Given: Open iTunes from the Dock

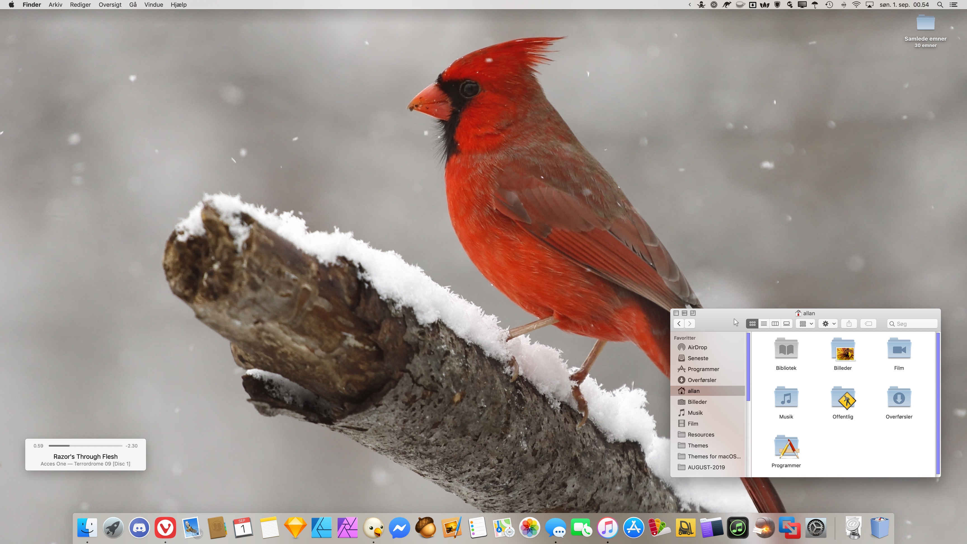Looking at the screenshot, I should click(x=607, y=528).
